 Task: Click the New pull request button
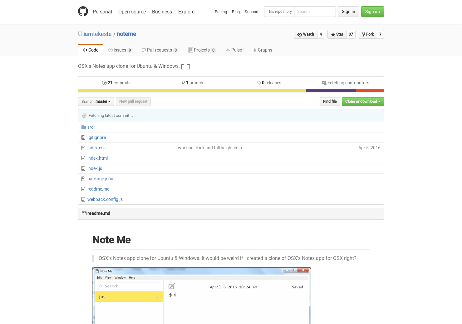click(133, 102)
